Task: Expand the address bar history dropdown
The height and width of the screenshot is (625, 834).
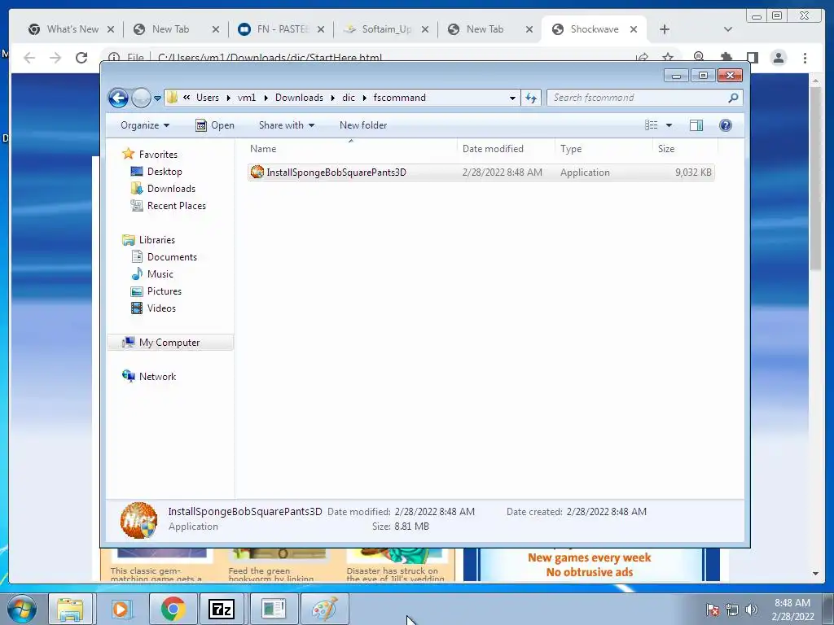Action: point(512,98)
